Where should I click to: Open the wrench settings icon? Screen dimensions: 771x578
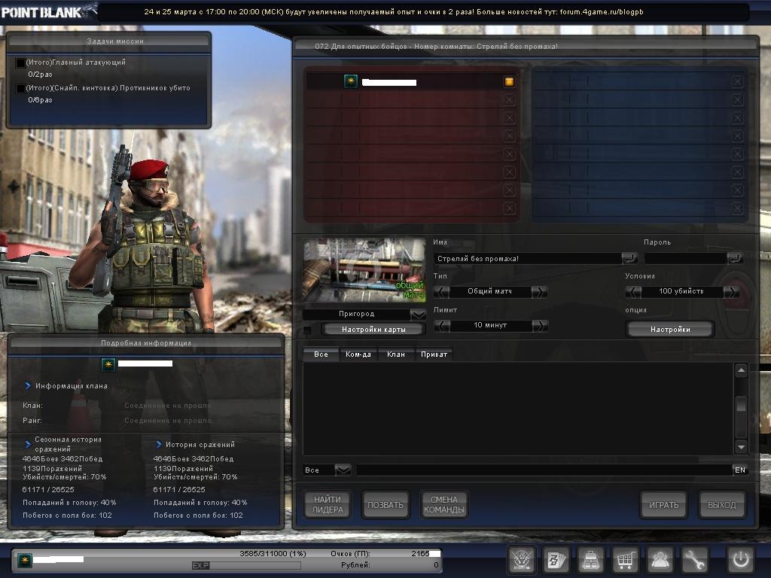(695, 560)
